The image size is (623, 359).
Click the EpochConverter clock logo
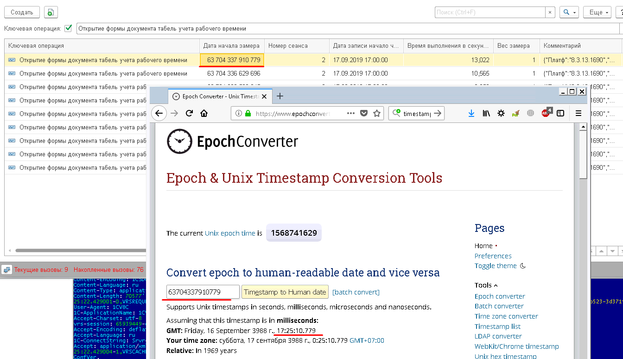tap(179, 141)
